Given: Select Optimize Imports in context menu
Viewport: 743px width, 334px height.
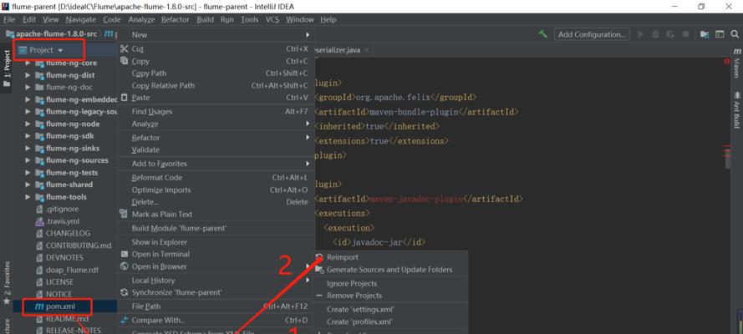Looking at the screenshot, I should (216, 190).
